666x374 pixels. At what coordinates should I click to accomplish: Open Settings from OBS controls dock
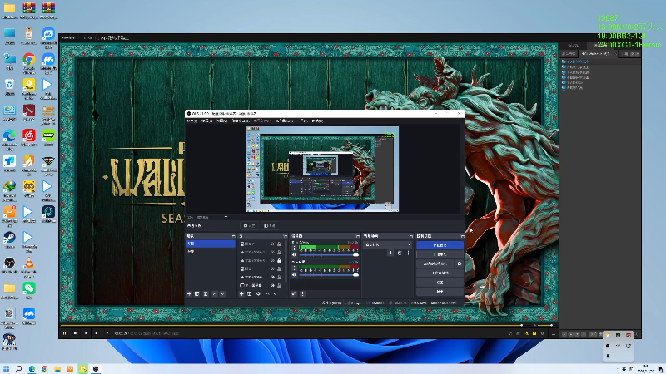(440, 283)
